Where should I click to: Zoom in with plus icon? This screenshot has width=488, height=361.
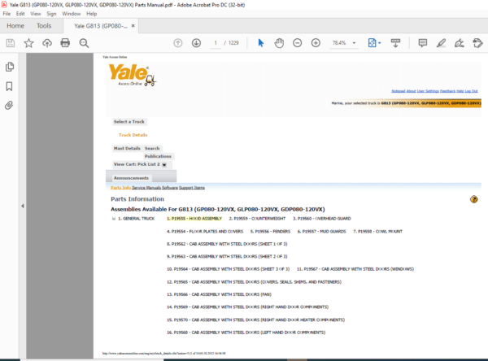click(316, 43)
